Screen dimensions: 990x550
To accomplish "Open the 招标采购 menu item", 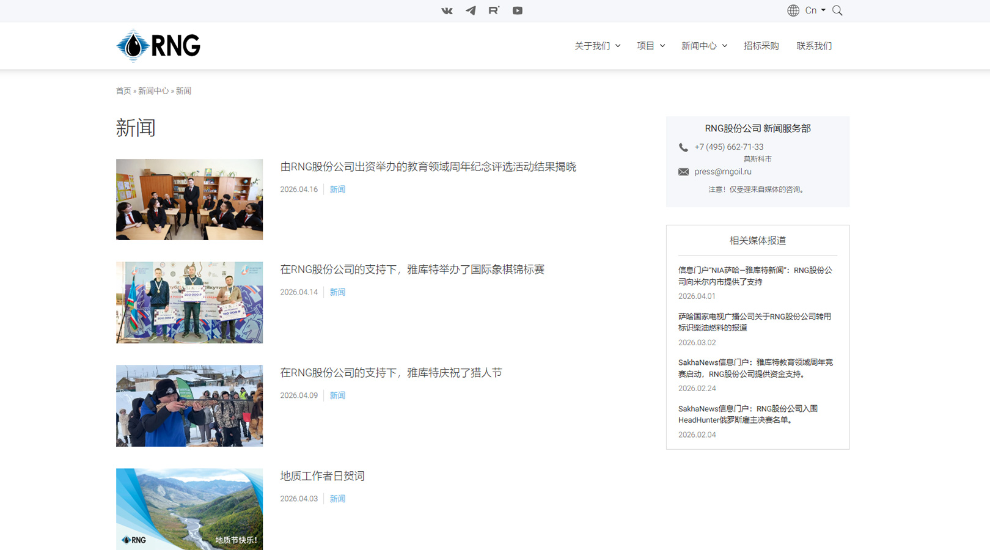I will click(761, 46).
